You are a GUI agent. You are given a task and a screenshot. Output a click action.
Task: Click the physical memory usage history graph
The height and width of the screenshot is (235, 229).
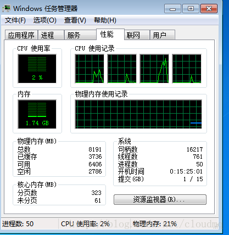coord(138,114)
